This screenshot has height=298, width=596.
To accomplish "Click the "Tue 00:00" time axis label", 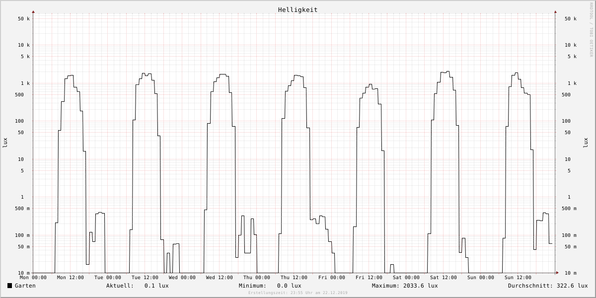I will [108, 278].
